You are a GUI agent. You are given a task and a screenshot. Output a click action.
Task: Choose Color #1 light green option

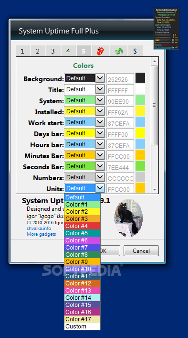click(x=83, y=204)
